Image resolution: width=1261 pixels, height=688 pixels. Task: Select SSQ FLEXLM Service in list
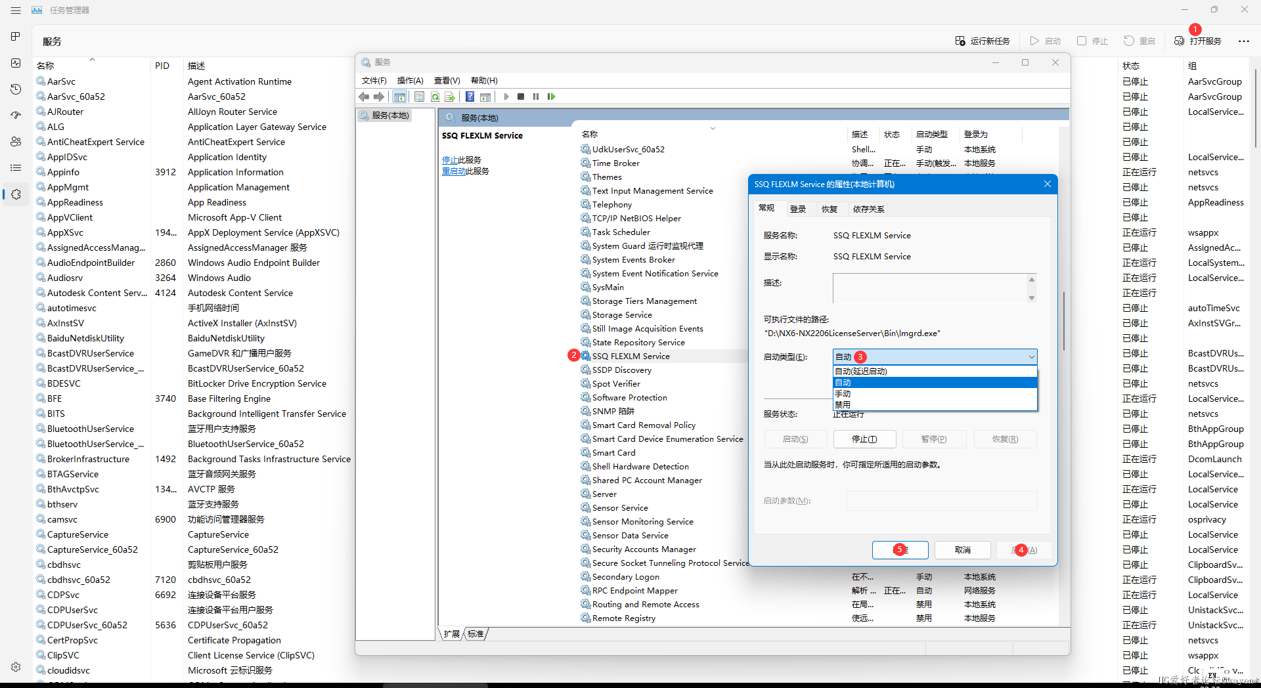click(631, 356)
